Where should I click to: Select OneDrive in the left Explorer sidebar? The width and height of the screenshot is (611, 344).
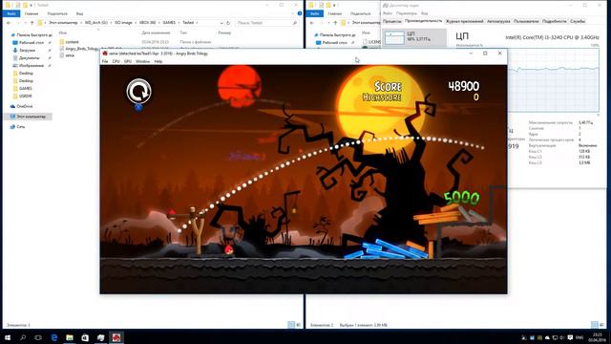[25, 106]
